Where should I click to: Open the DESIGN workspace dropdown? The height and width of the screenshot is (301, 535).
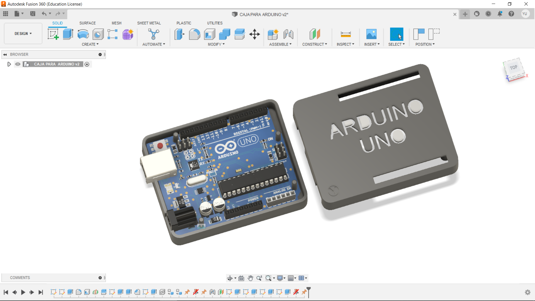[23, 33]
